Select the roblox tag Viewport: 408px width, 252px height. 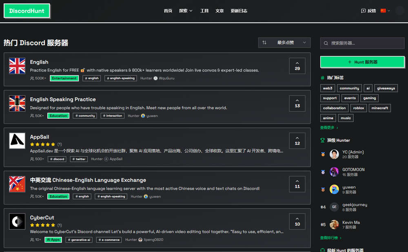click(359, 108)
